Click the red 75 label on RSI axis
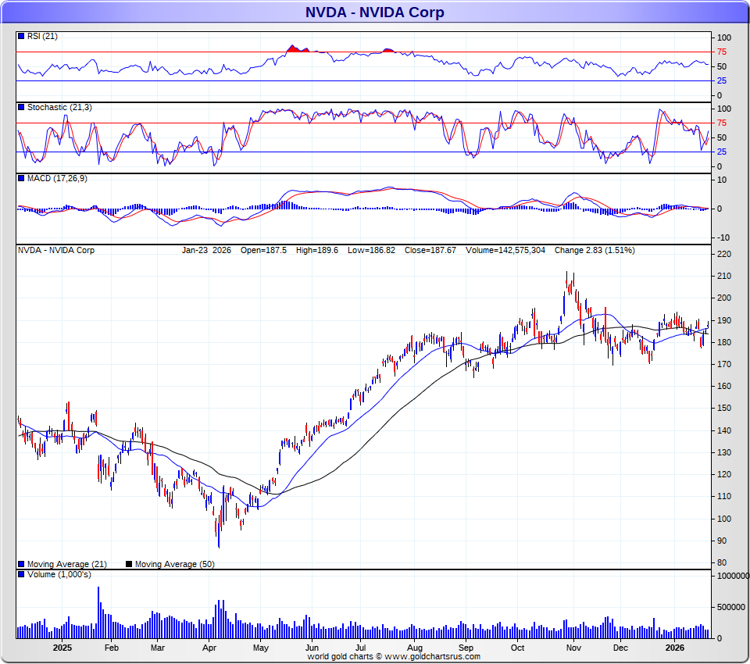Image resolution: width=750 pixels, height=664 pixels. [x=722, y=52]
